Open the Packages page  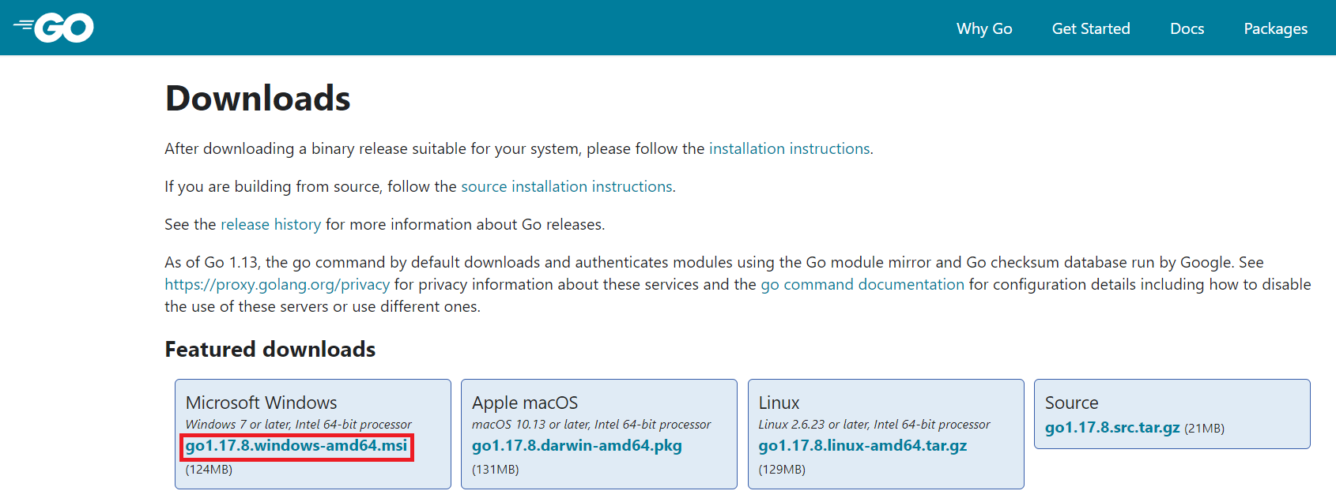click(x=1276, y=28)
